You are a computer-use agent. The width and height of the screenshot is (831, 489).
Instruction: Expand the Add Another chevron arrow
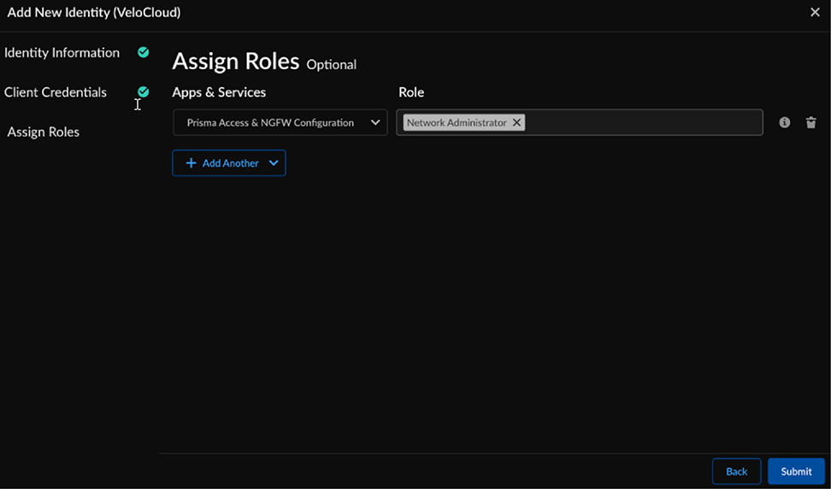point(274,163)
